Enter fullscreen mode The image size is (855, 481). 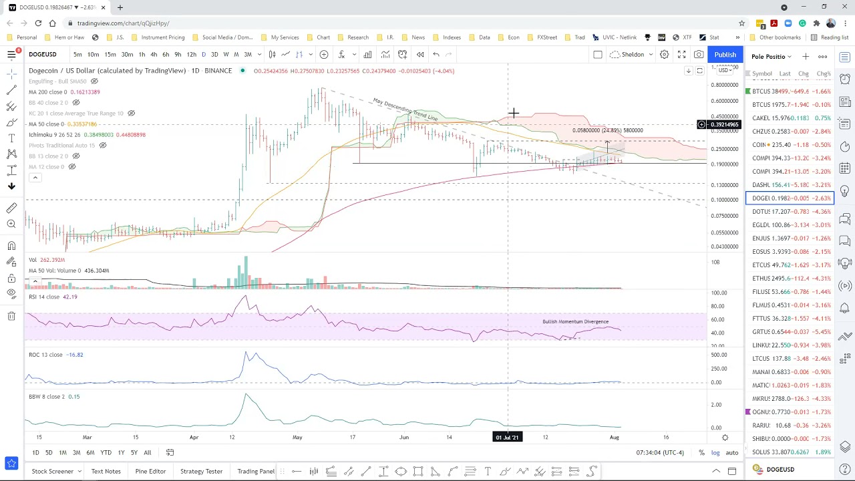pos(682,54)
